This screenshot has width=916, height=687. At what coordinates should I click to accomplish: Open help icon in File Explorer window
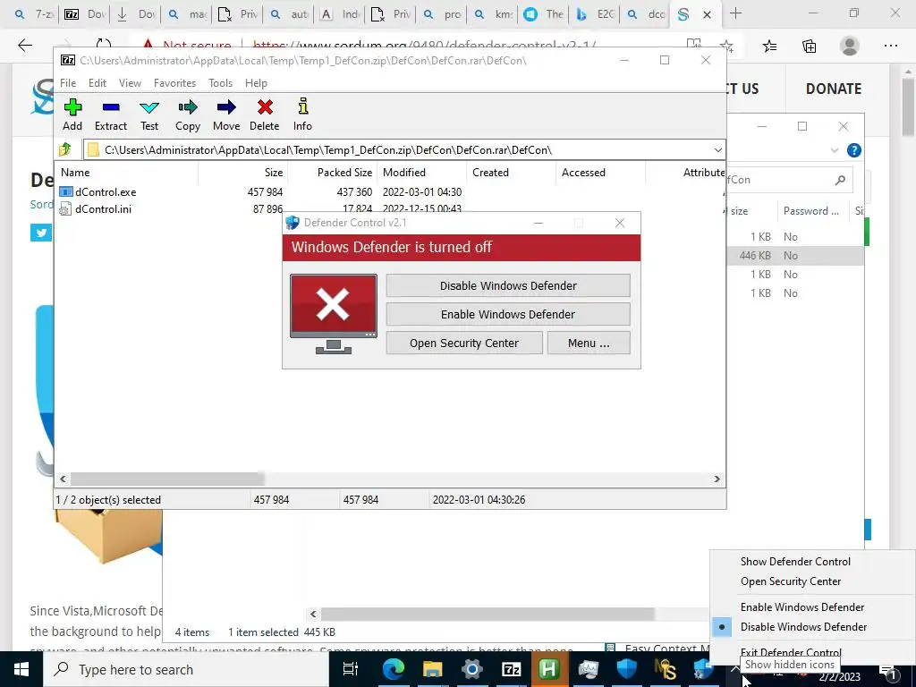click(853, 150)
